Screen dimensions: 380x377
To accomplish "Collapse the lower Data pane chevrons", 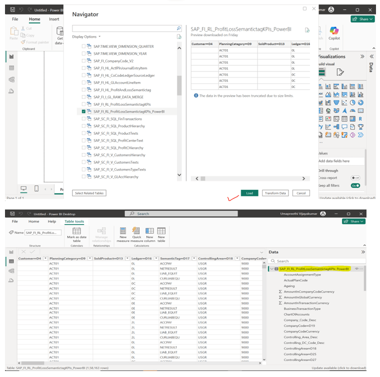I will 363,252.
